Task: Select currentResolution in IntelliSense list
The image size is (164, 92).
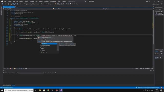Action: pyautogui.click(x=49, y=45)
